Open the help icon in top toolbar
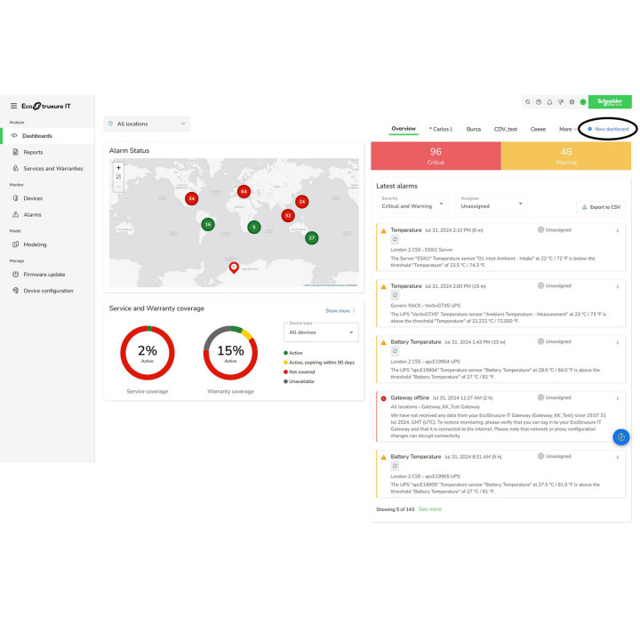 click(x=539, y=102)
